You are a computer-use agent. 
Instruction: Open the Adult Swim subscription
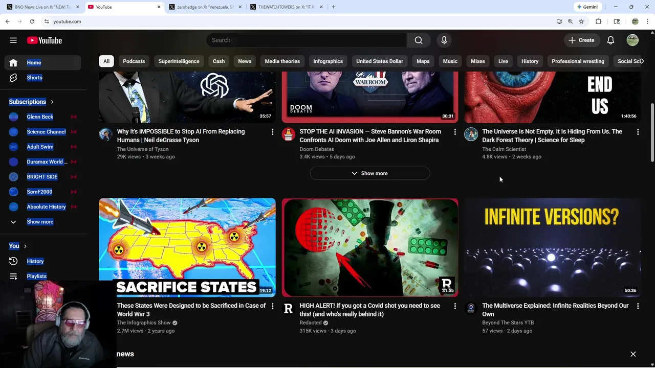pyautogui.click(x=43, y=147)
